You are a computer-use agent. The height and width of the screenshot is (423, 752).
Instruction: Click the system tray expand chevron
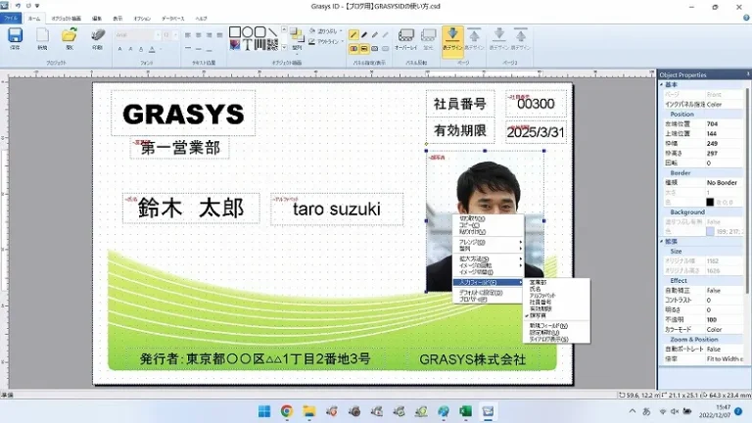point(633,411)
